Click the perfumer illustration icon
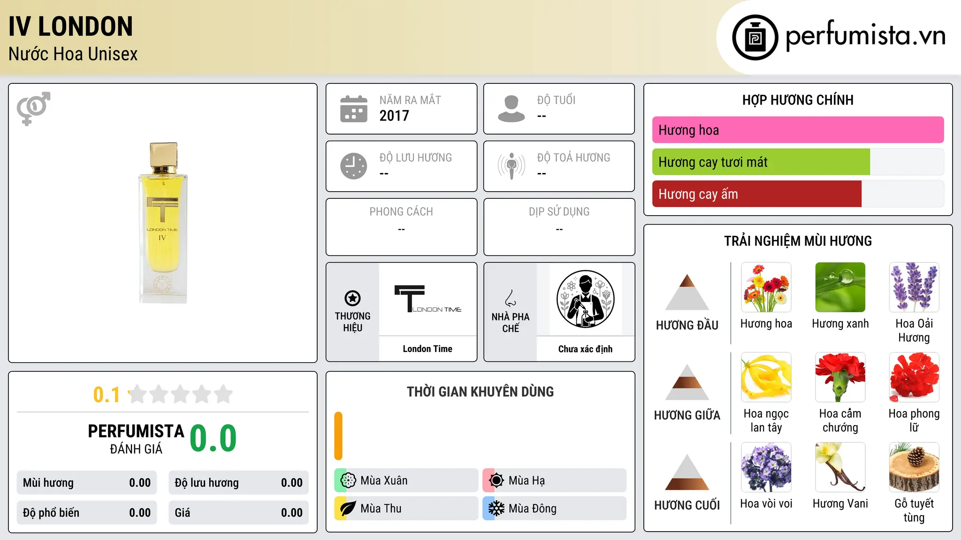The width and height of the screenshot is (961, 540). [x=585, y=299]
